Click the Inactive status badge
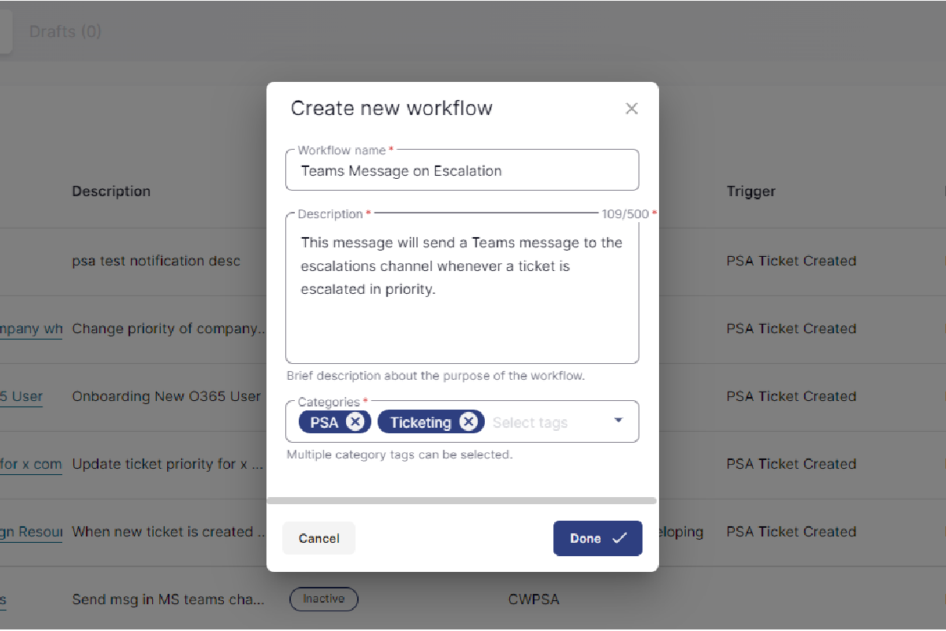This screenshot has height=631, width=946. pos(323,599)
